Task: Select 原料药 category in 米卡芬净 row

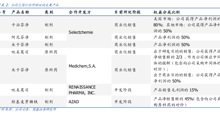Action: 51,70
